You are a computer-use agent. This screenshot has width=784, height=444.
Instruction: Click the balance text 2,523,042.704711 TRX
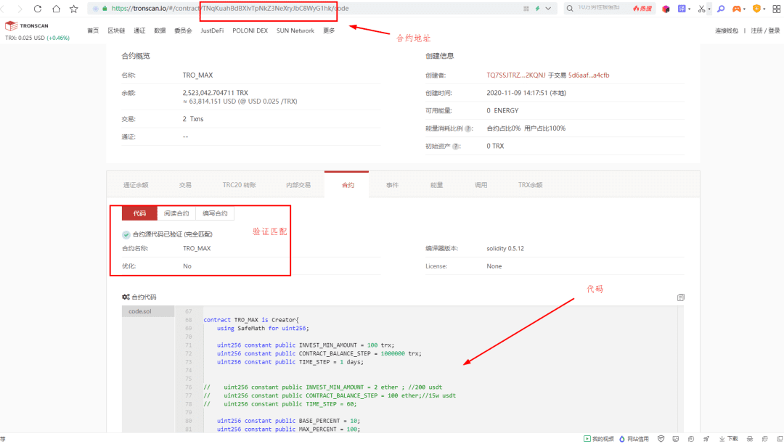pos(215,93)
